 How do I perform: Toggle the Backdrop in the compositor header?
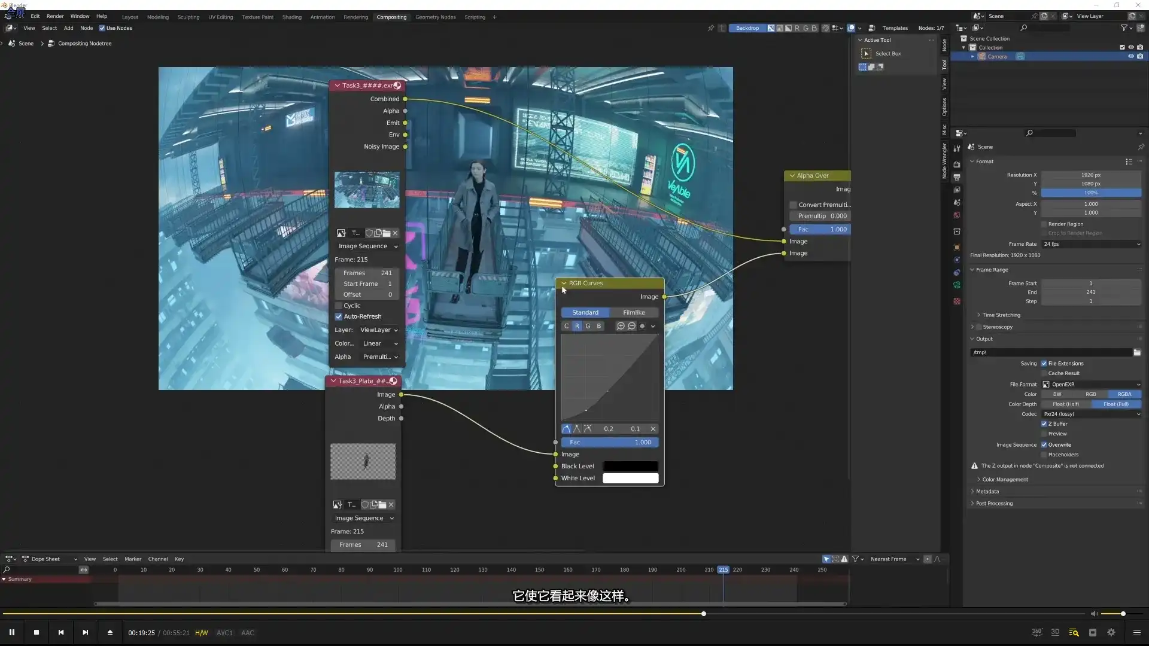pyautogui.click(x=747, y=28)
